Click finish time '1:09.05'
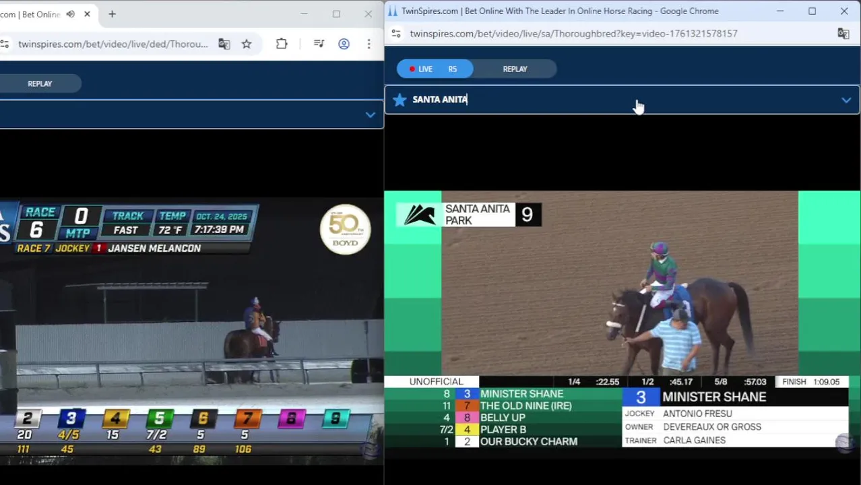 pos(826,382)
